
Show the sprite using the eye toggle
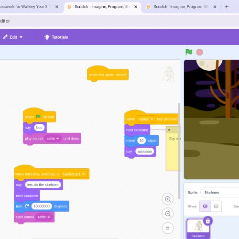click(205, 206)
